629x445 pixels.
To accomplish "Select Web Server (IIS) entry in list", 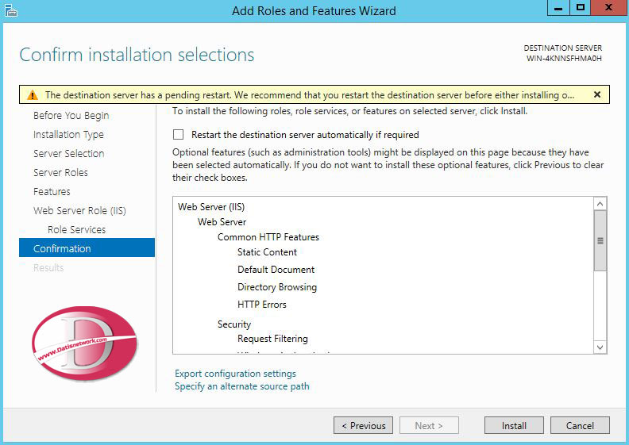I will (211, 207).
